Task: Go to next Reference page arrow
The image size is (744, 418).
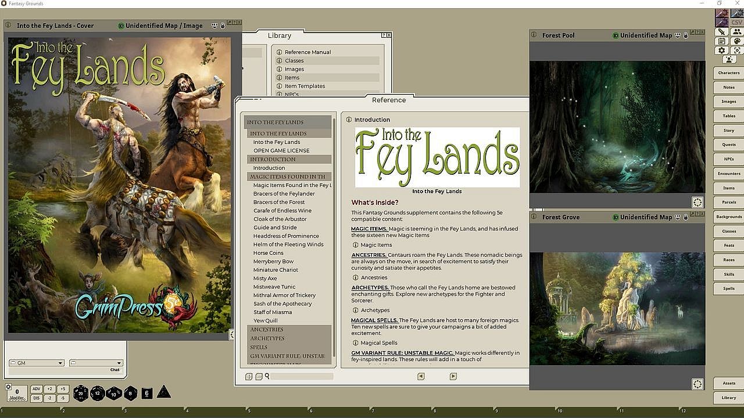Action: (x=453, y=376)
